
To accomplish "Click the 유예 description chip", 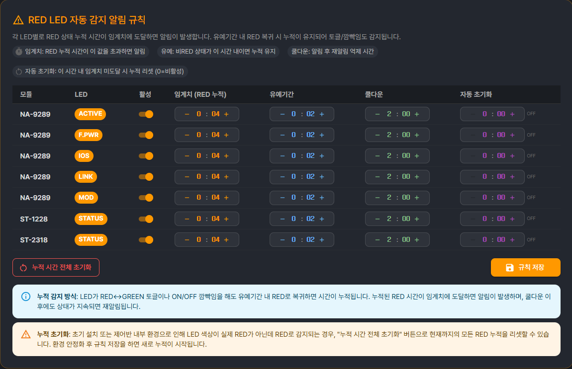I will pyautogui.click(x=218, y=51).
